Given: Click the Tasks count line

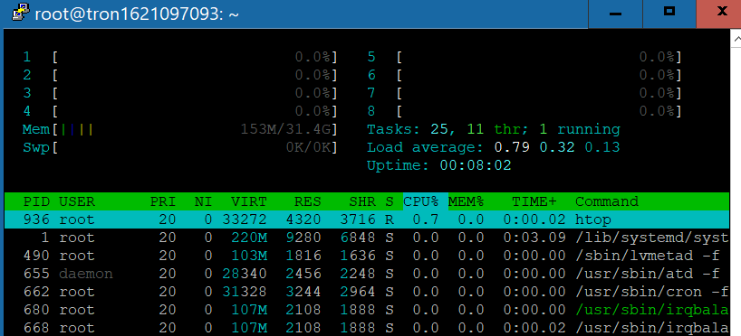Looking at the screenshot, I should (494, 129).
